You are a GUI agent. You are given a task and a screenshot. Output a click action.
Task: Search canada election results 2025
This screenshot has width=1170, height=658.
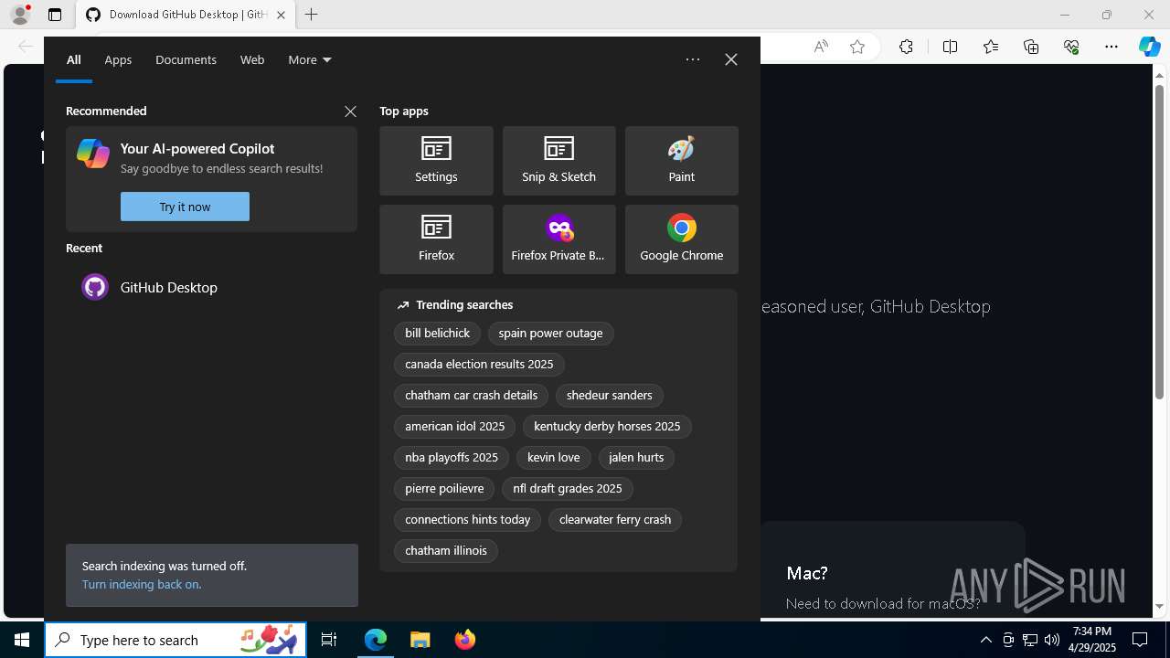(x=479, y=365)
